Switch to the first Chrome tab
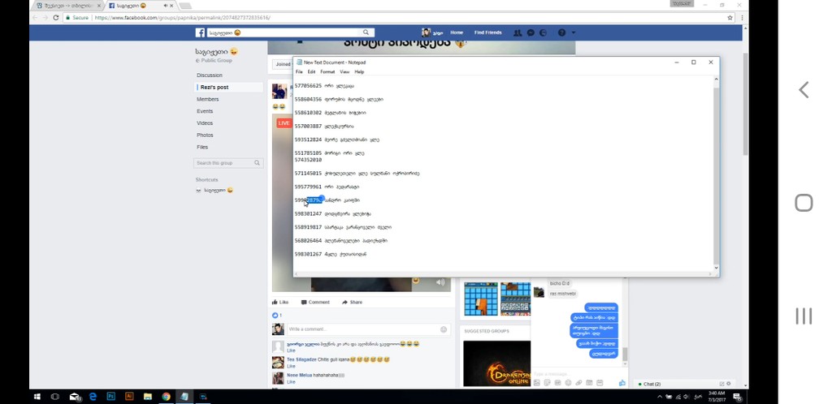 point(67,6)
